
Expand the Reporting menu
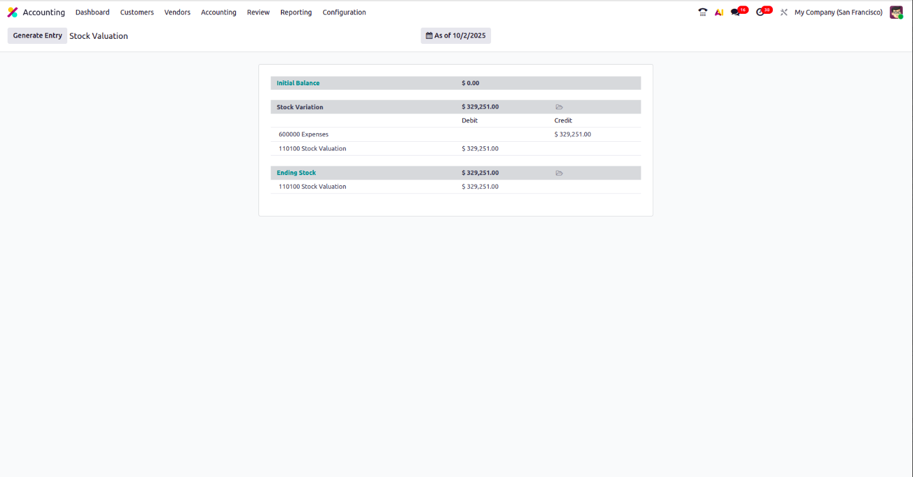296,13
